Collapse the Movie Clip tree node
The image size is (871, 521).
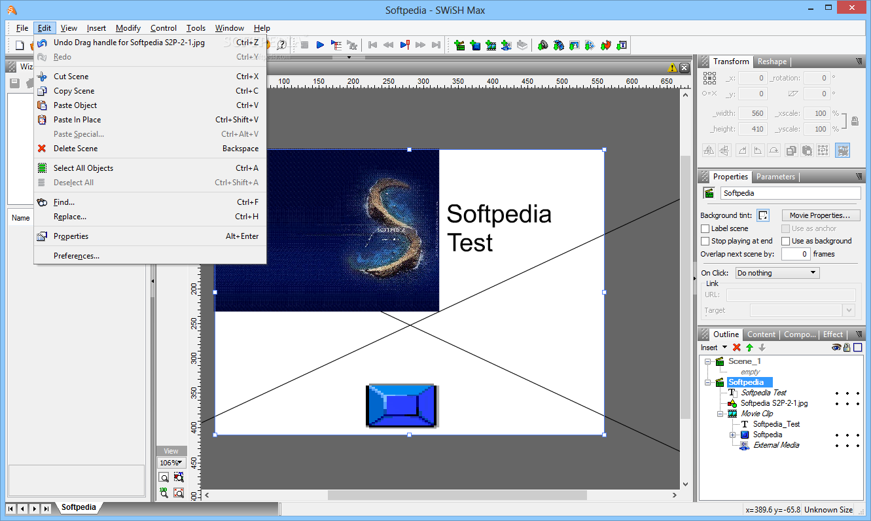click(x=720, y=414)
